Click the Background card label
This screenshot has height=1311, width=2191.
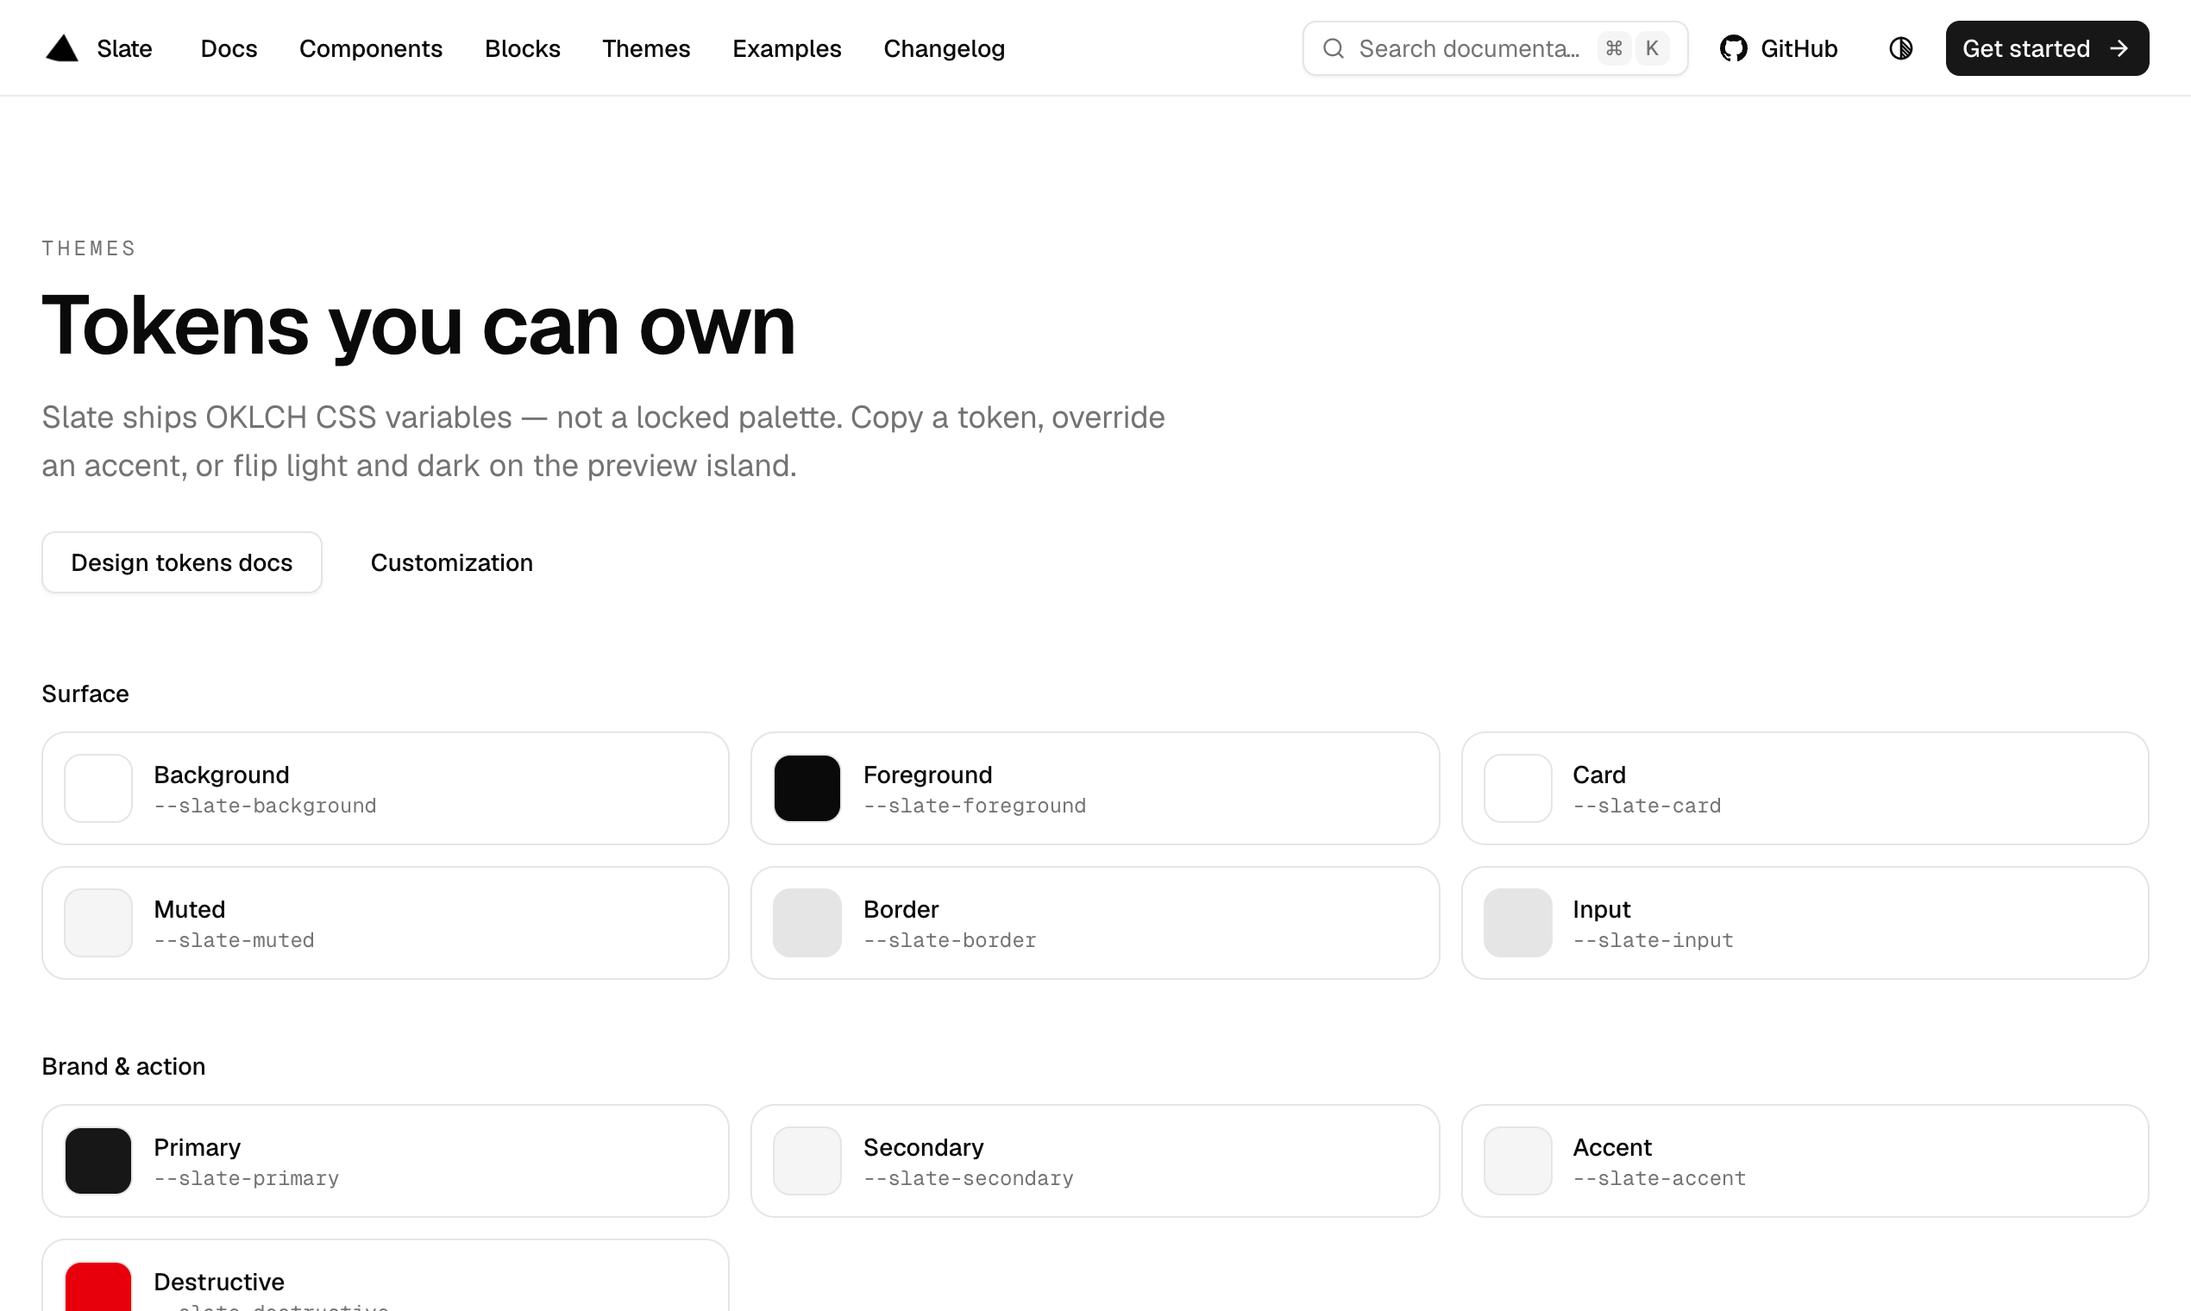click(x=222, y=775)
